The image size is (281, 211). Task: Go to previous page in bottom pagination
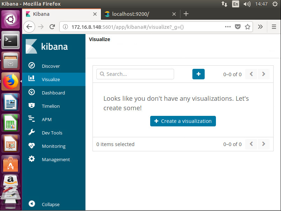tap(251, 144)
